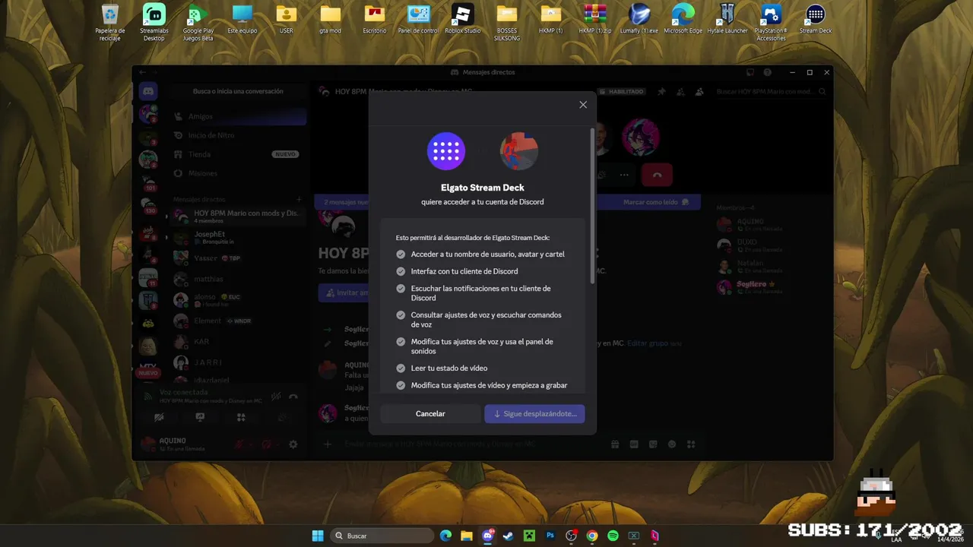Open Panel de control desktop icon

click(418, 19)
